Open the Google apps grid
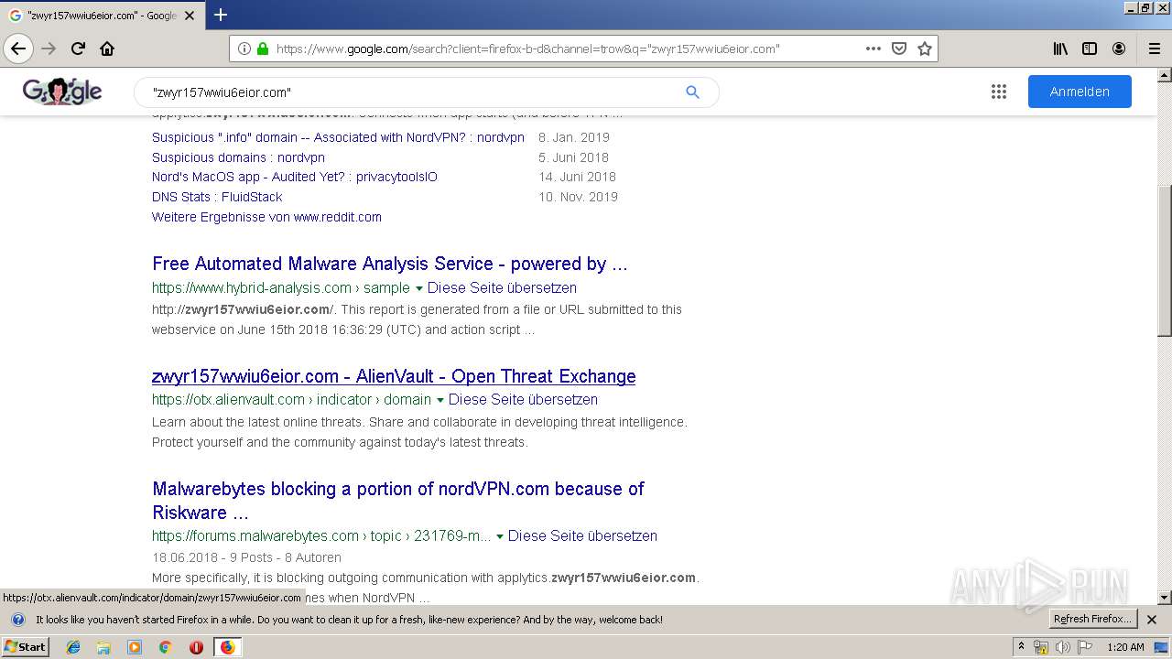 pyautogui.click(x=999, y=92)
